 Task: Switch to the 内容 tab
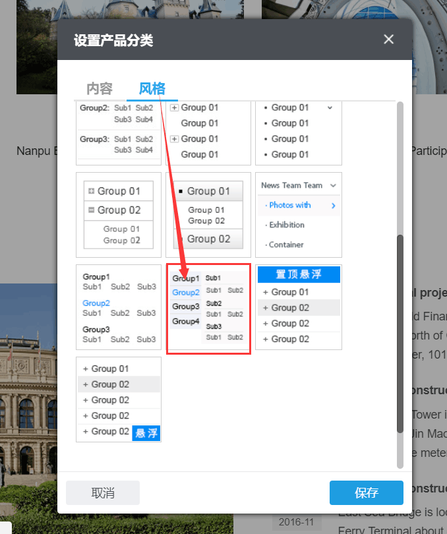(x=100, y=88)
